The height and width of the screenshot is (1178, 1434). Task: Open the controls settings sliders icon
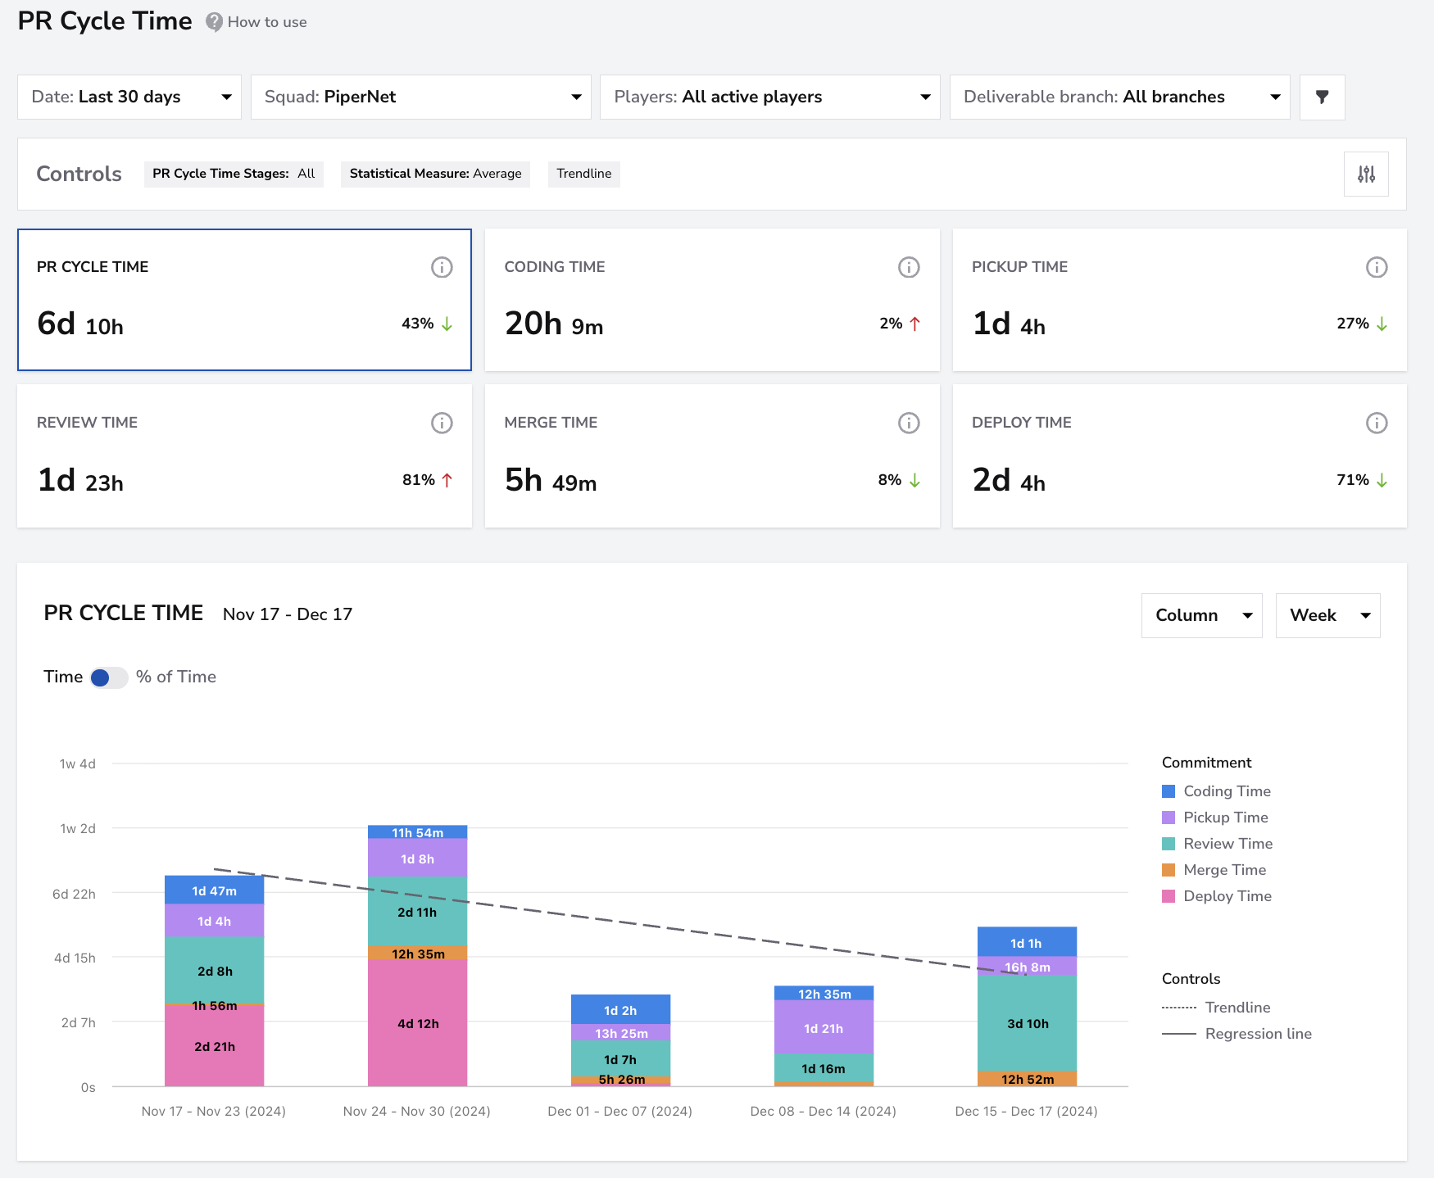click(x=1366, y=174)
